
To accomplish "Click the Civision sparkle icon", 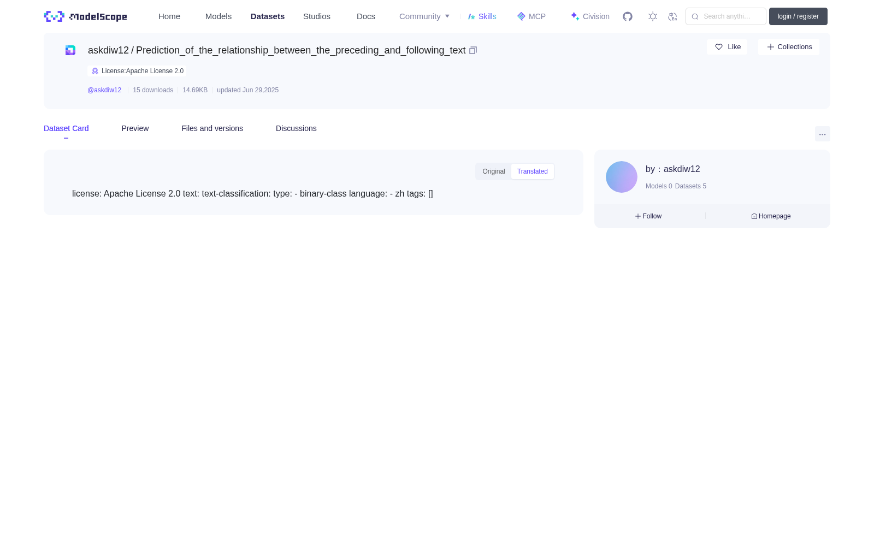I will tap(575, 16).
